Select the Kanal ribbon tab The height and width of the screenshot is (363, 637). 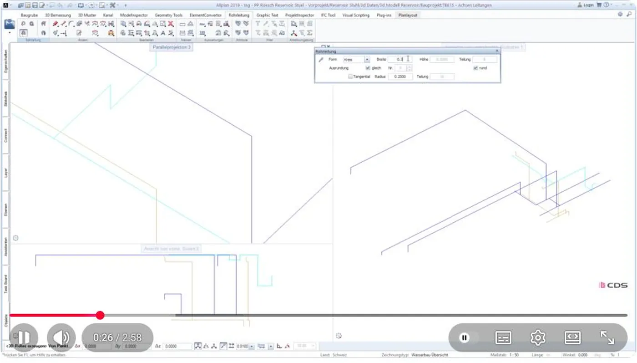point(108,15)
